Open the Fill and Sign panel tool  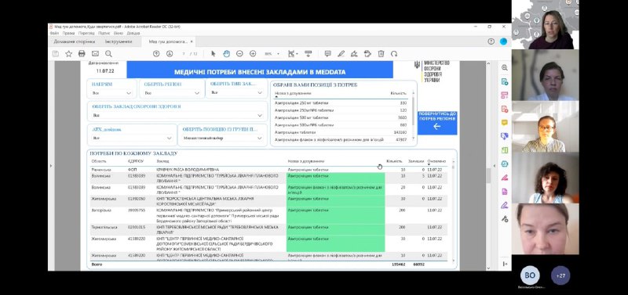click(x=505, y=205)
